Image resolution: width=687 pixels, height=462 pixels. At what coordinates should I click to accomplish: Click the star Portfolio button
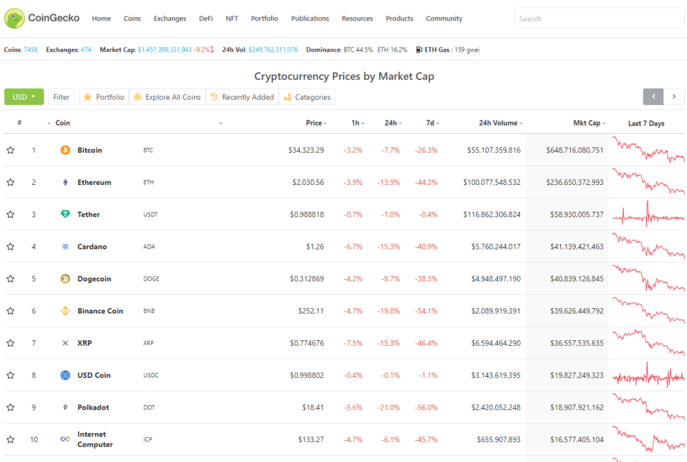pyautogui.click(x=104, y=97)
